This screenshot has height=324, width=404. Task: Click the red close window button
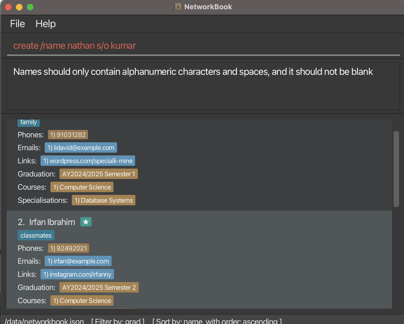click(x=8, y=7)
